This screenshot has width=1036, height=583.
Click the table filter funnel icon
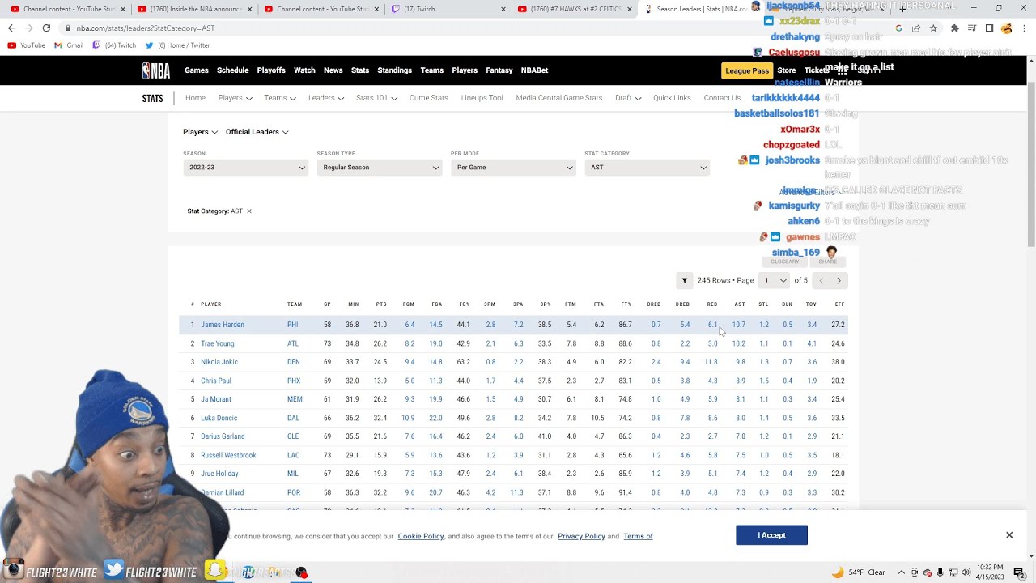click(685, 280)
